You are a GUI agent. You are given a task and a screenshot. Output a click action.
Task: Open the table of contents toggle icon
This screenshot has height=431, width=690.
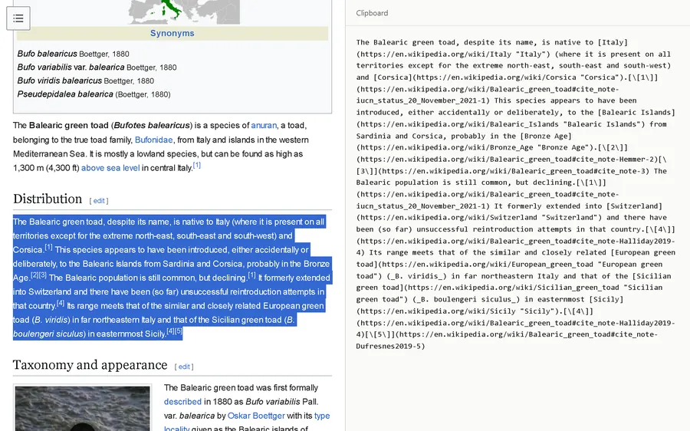point(18,18)
